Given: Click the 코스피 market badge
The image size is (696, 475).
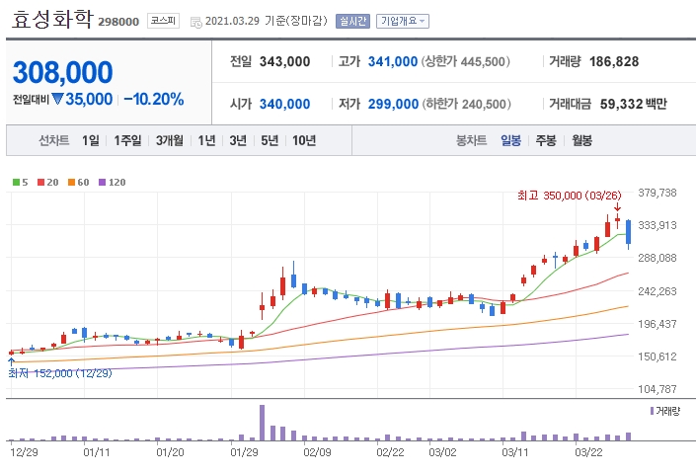Looking at the screenshot, I should click(x=163, y=21).
